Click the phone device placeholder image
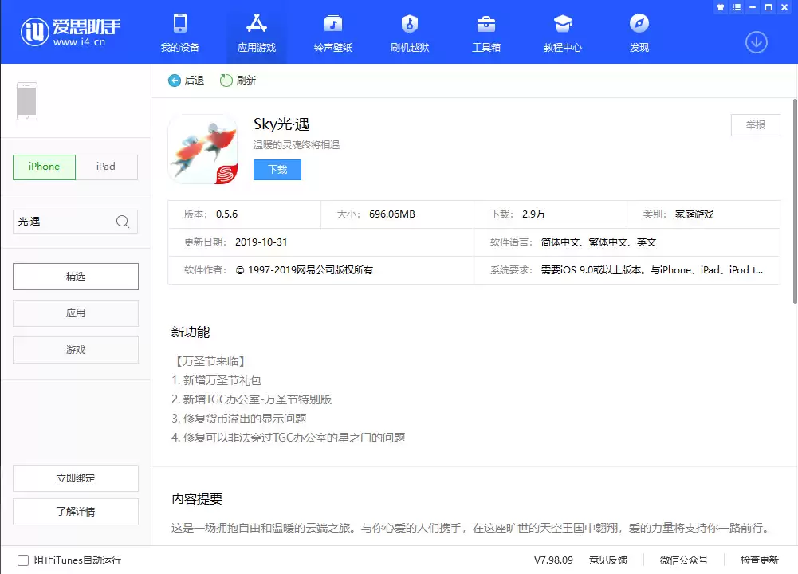798x574 pixels. coord(27,101)
